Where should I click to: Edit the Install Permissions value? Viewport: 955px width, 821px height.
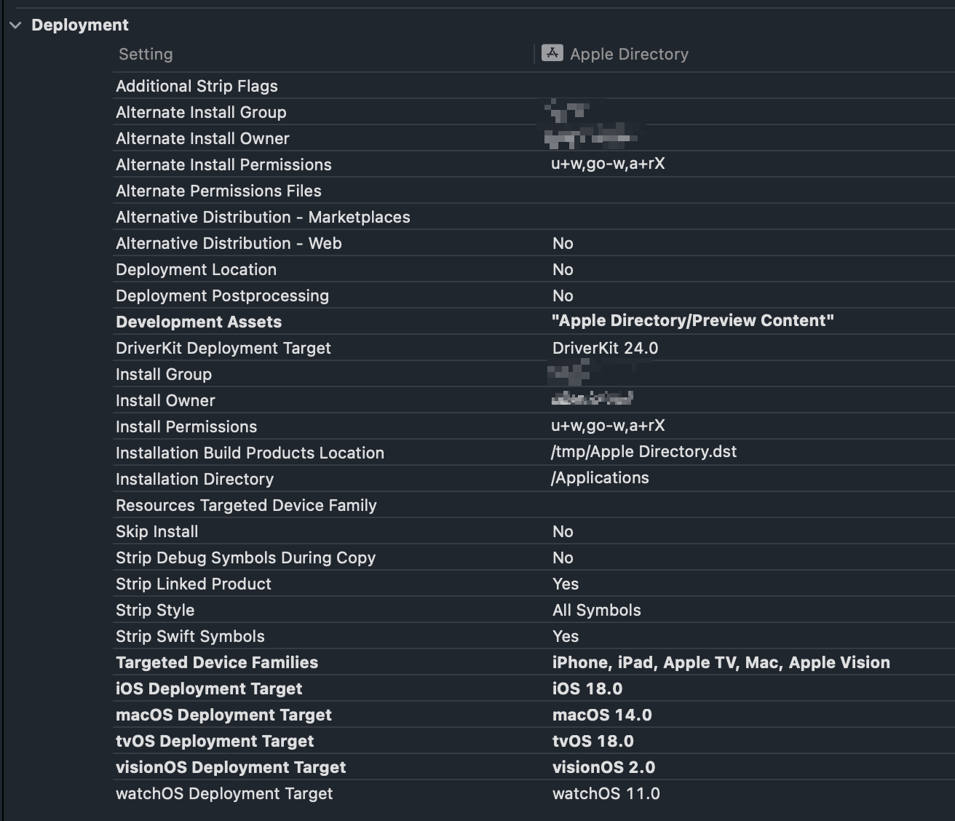pyautogui.click(x=608, y=426)
